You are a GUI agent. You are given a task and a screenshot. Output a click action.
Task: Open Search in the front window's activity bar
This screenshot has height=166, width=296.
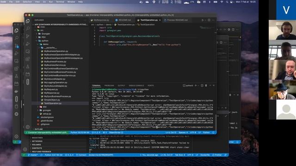tap(28, 29)
